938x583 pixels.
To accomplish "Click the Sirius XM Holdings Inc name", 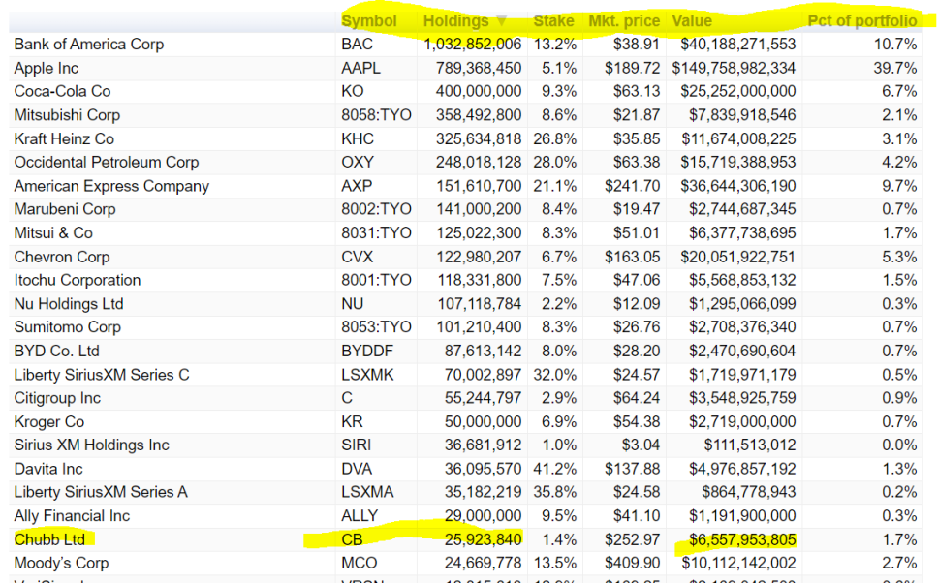I will [91, 445].
